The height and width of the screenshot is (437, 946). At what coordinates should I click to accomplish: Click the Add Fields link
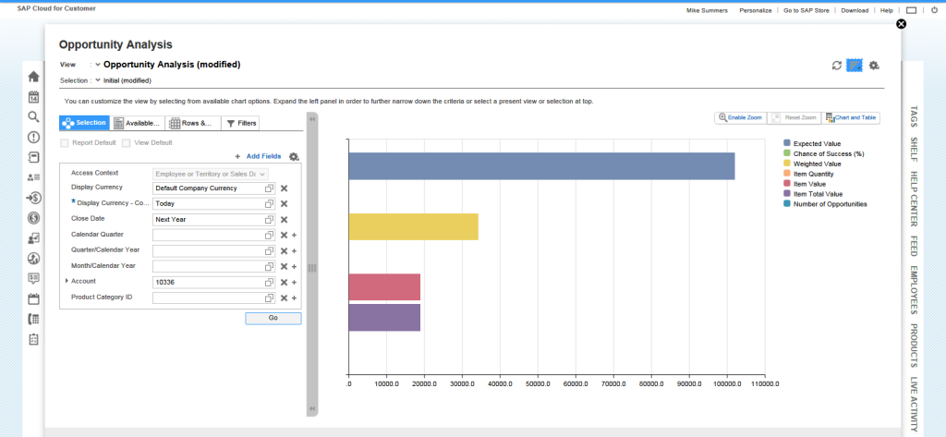coord(263,156)
